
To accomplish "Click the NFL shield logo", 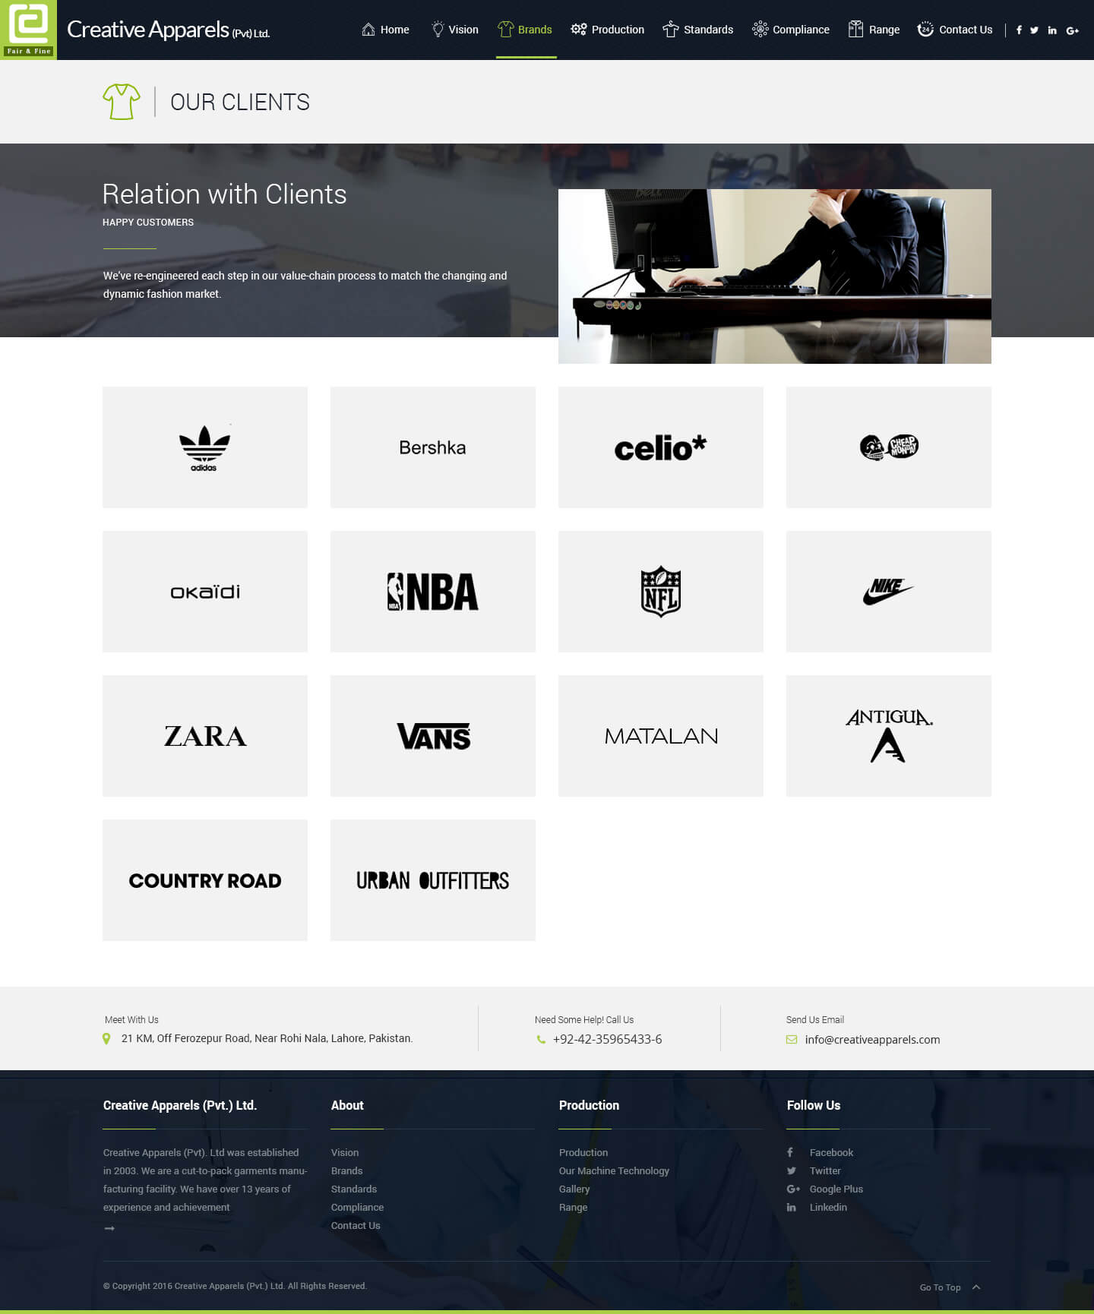I will [x=661, y=592].
